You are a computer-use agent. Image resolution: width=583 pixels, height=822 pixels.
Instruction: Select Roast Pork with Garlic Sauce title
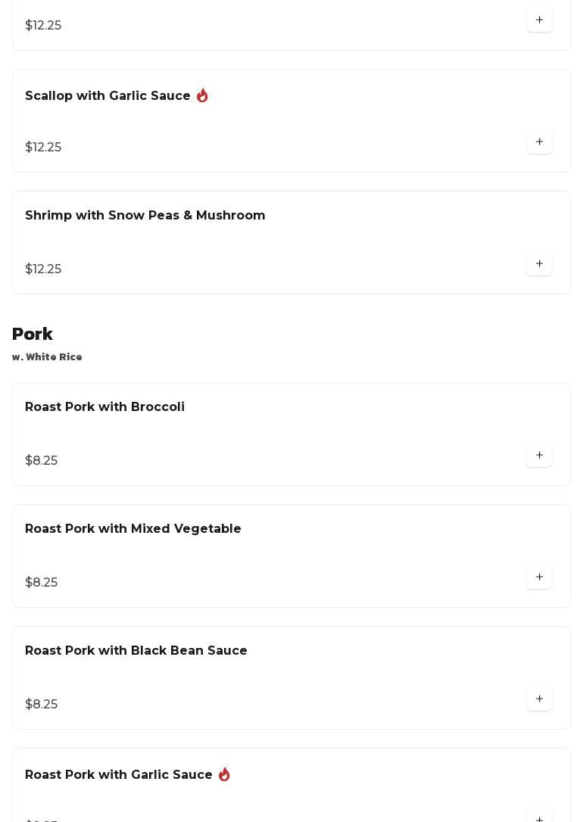[118, 775]
